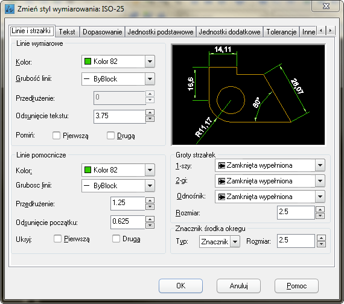Click the tab scroll right arrow
Viewport: 344px width, 304px height.
(330, 31)
